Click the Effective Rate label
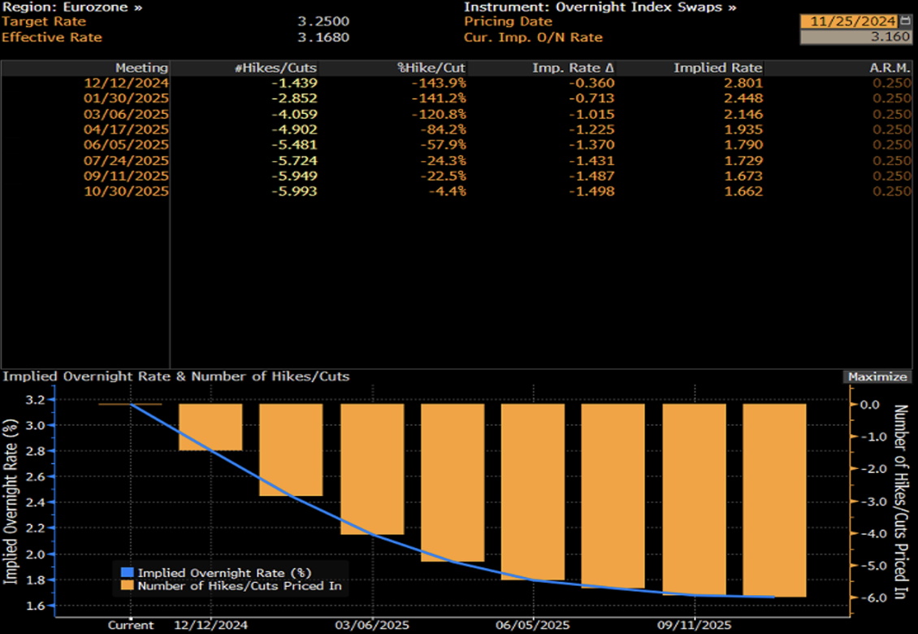The height and width of the screenshot is (634, 918). pos(52,37)
